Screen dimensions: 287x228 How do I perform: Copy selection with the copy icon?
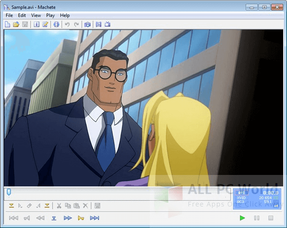coord(68,206)
